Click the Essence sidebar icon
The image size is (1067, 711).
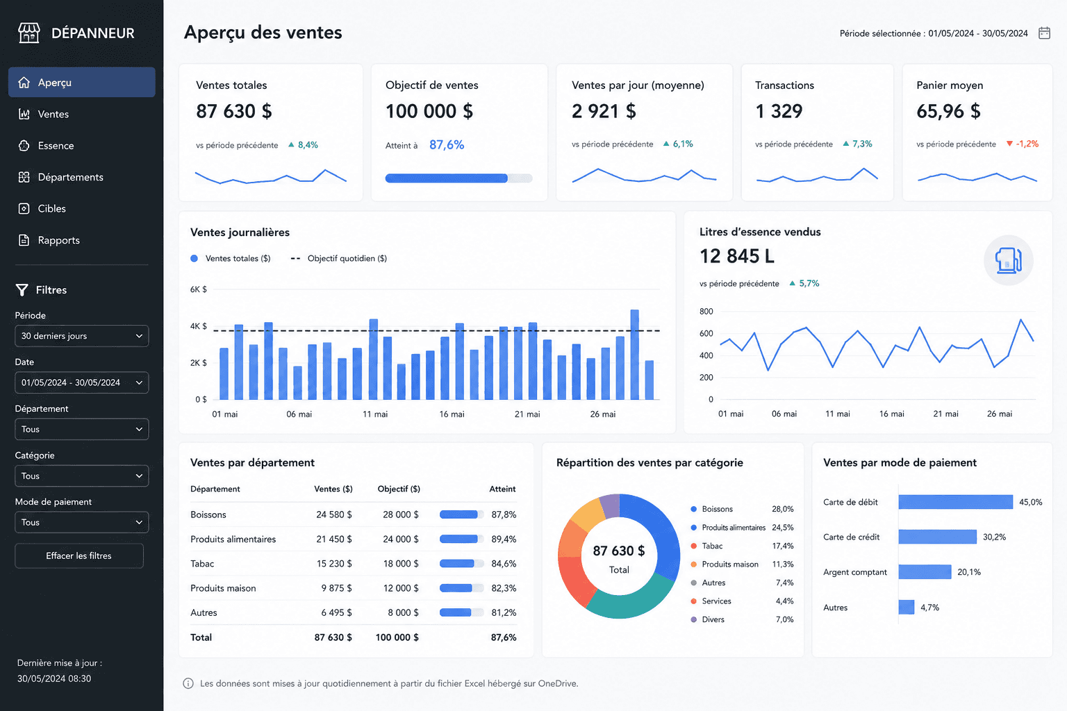pyautogui.click(x=24, y=146)
